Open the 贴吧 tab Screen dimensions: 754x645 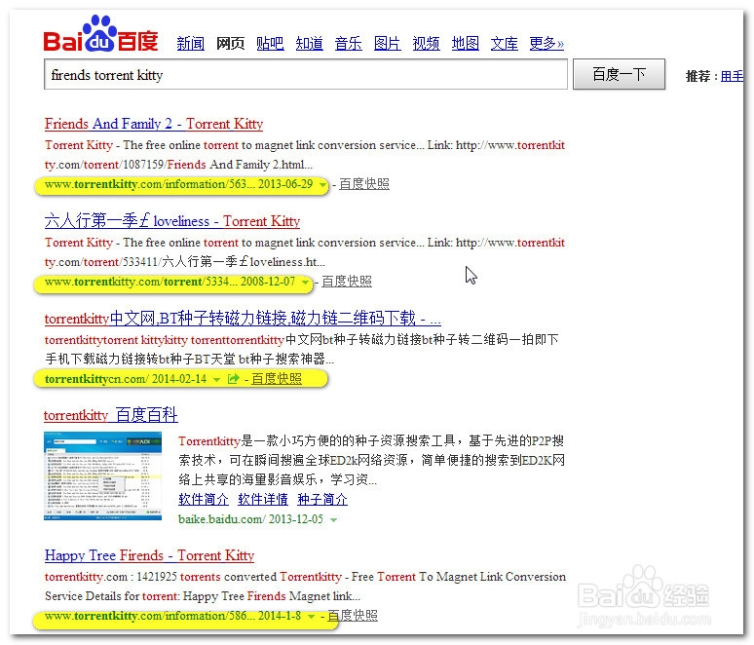[x=270, y=43]
